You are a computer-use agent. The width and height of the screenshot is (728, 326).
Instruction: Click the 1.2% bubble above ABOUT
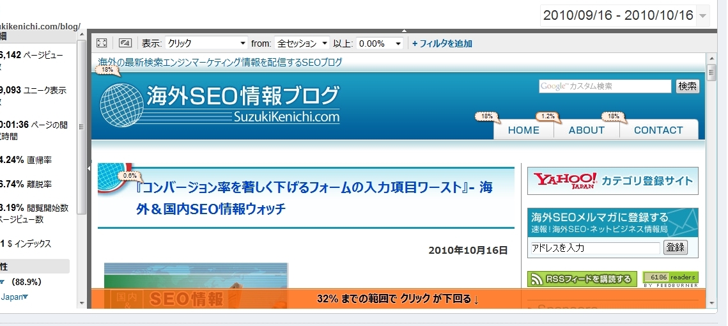click(548, 116)
